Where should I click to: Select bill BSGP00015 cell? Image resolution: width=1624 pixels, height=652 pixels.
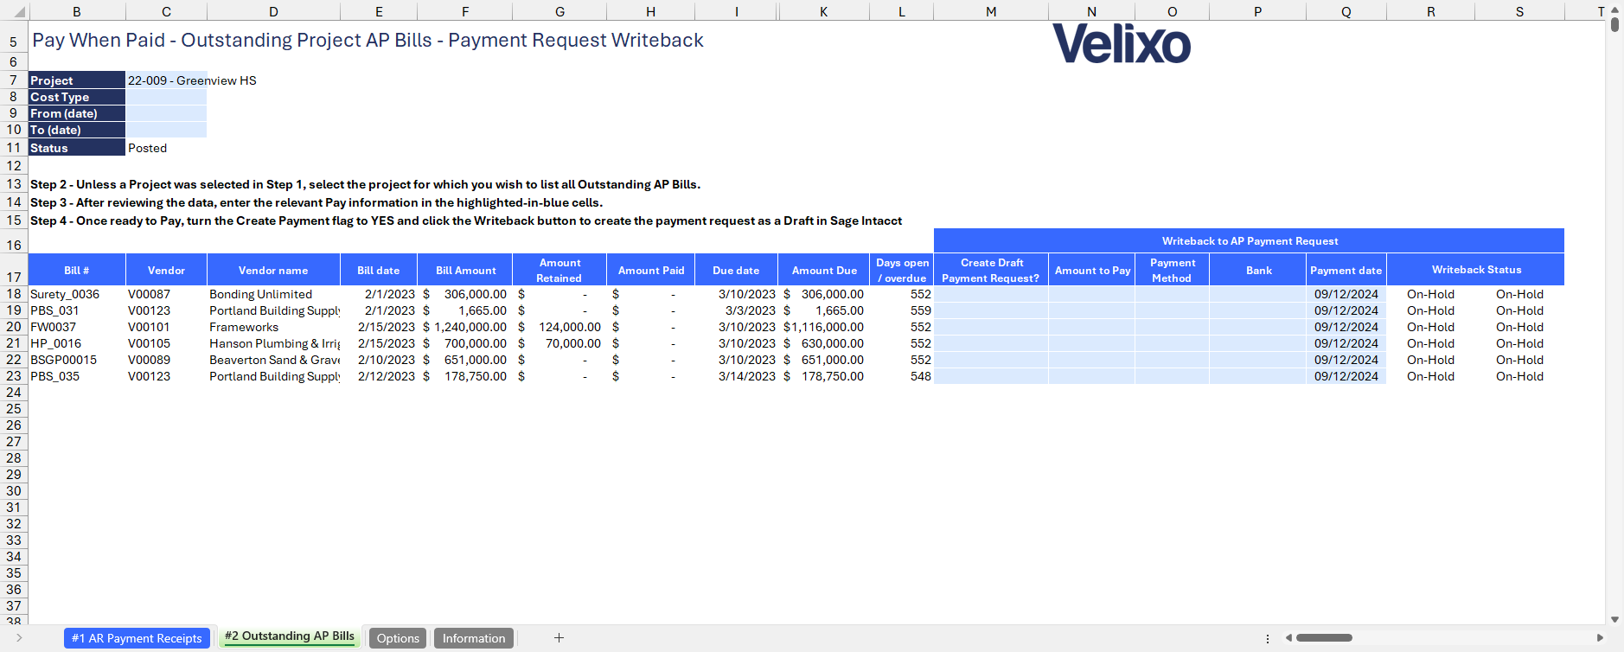(77, 360)
